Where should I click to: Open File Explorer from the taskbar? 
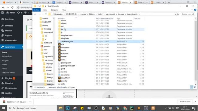[61, 108]
